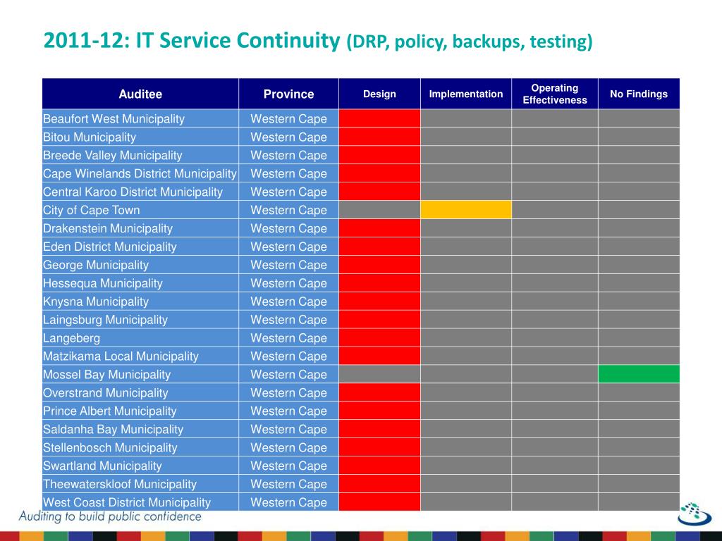722x541 pixels.
Task: Click the George Municipality row label
Action: pyautogui.click(x=96, y=265)
